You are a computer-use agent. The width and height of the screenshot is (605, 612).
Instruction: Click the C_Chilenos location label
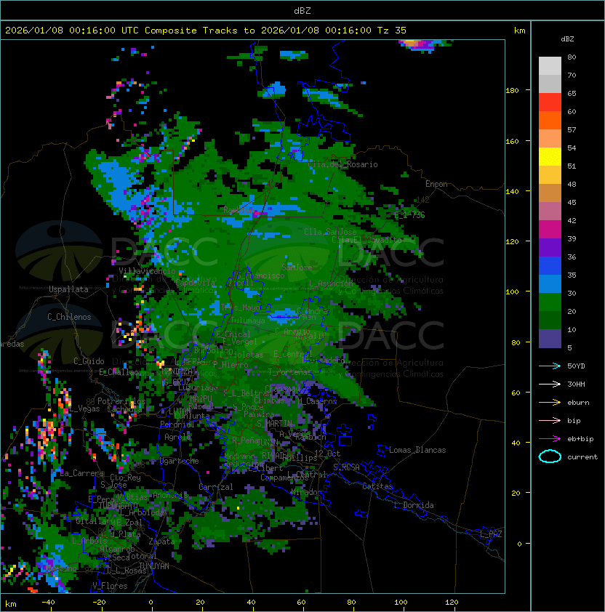69,317
